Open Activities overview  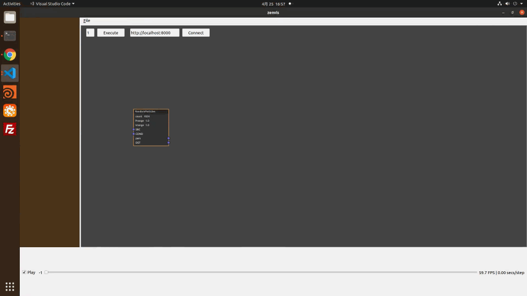pyautogui.click(x=12, y=4)
